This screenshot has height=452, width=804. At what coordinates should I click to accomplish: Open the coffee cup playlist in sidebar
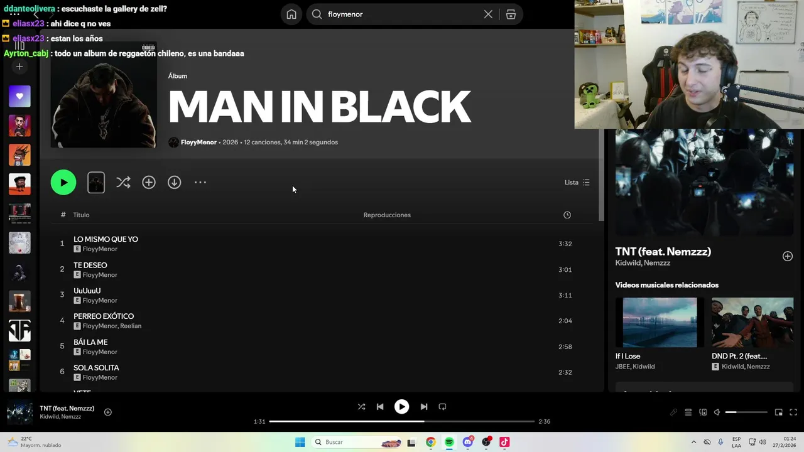pos(19,301)
